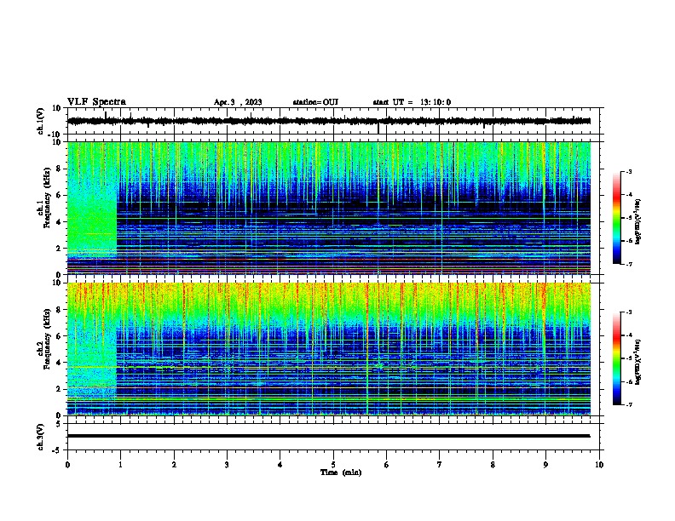The image size is (675, 521).
Task: Select the date text "Apr. 3 , 2023"
Action: tap(238, 102)
